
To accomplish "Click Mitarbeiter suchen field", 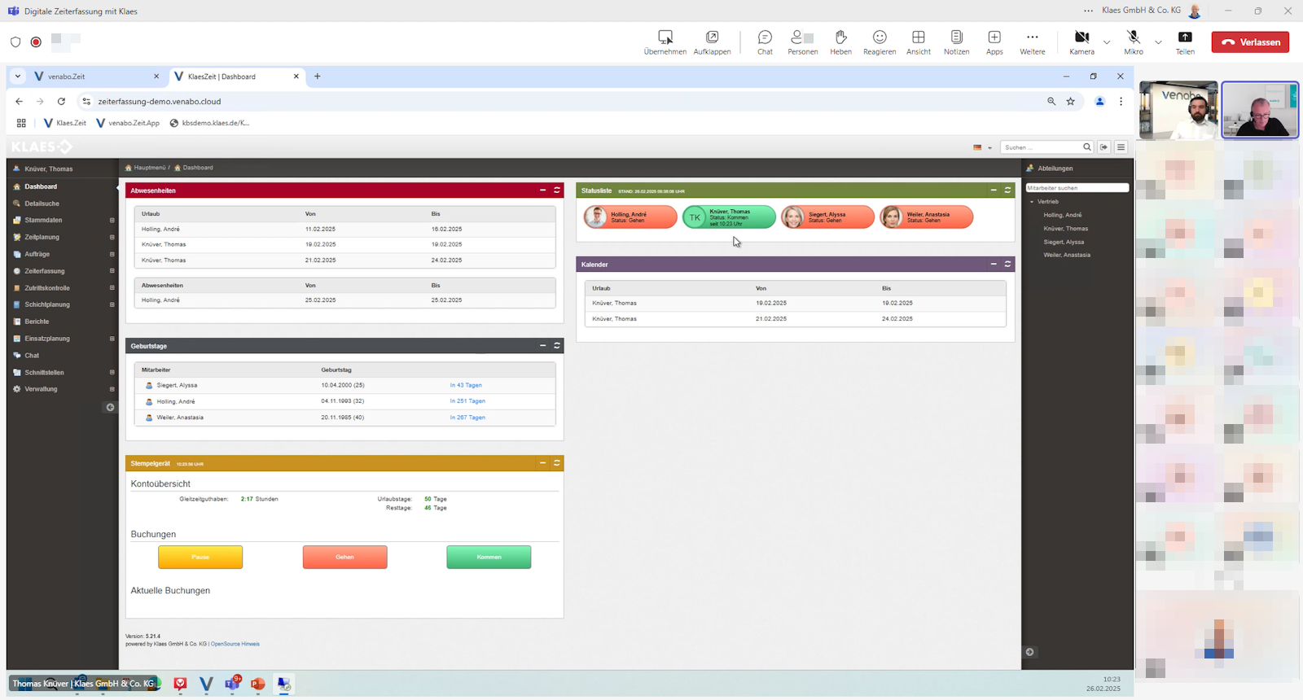I will click(x=1077, y=188).
